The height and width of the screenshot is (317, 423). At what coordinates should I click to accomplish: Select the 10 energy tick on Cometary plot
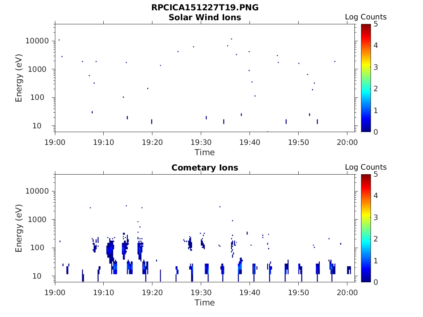point(37,276)
